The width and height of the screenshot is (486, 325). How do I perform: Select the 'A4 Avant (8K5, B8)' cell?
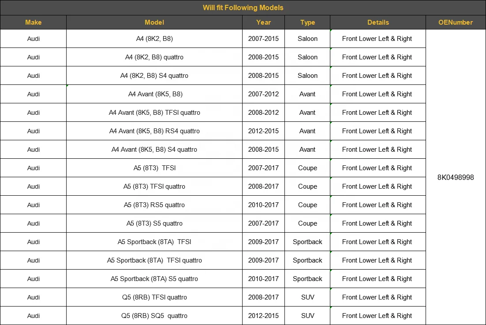[155, 94]
